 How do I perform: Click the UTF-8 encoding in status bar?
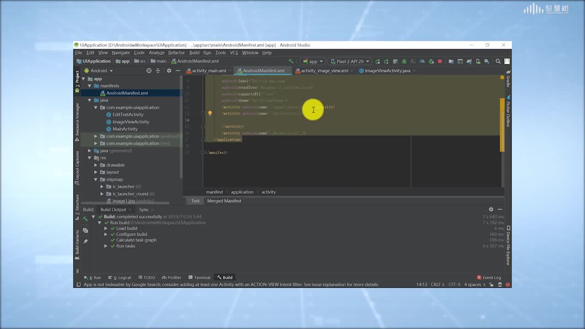(x=454, y=284)
